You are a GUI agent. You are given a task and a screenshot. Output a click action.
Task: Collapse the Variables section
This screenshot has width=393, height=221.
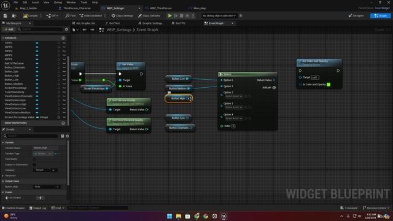tap(2, 38)
